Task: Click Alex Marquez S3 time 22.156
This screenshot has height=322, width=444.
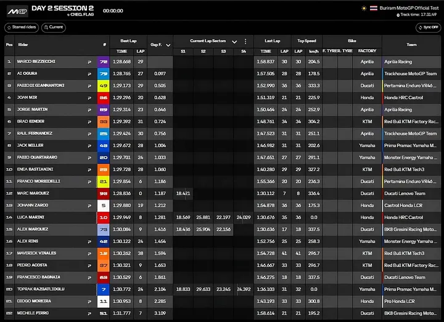Action: coord(223,229)
